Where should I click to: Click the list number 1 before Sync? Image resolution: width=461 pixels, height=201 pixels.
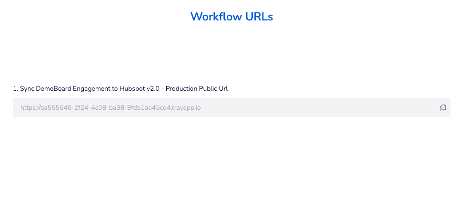16,88
